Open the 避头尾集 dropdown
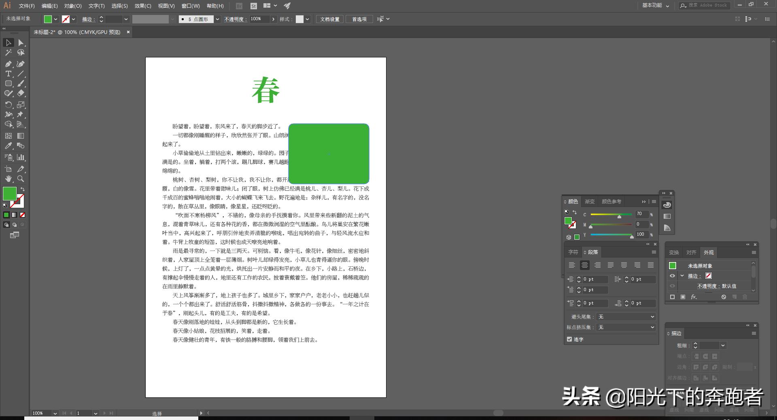Image resolution: width=777 pixels, height=420 pixels. click(x=626, y=317)
